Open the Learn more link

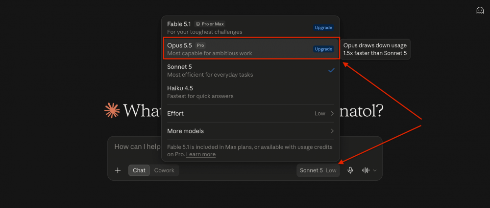(200, 154)
